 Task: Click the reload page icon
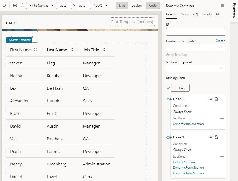coord(4,6)
